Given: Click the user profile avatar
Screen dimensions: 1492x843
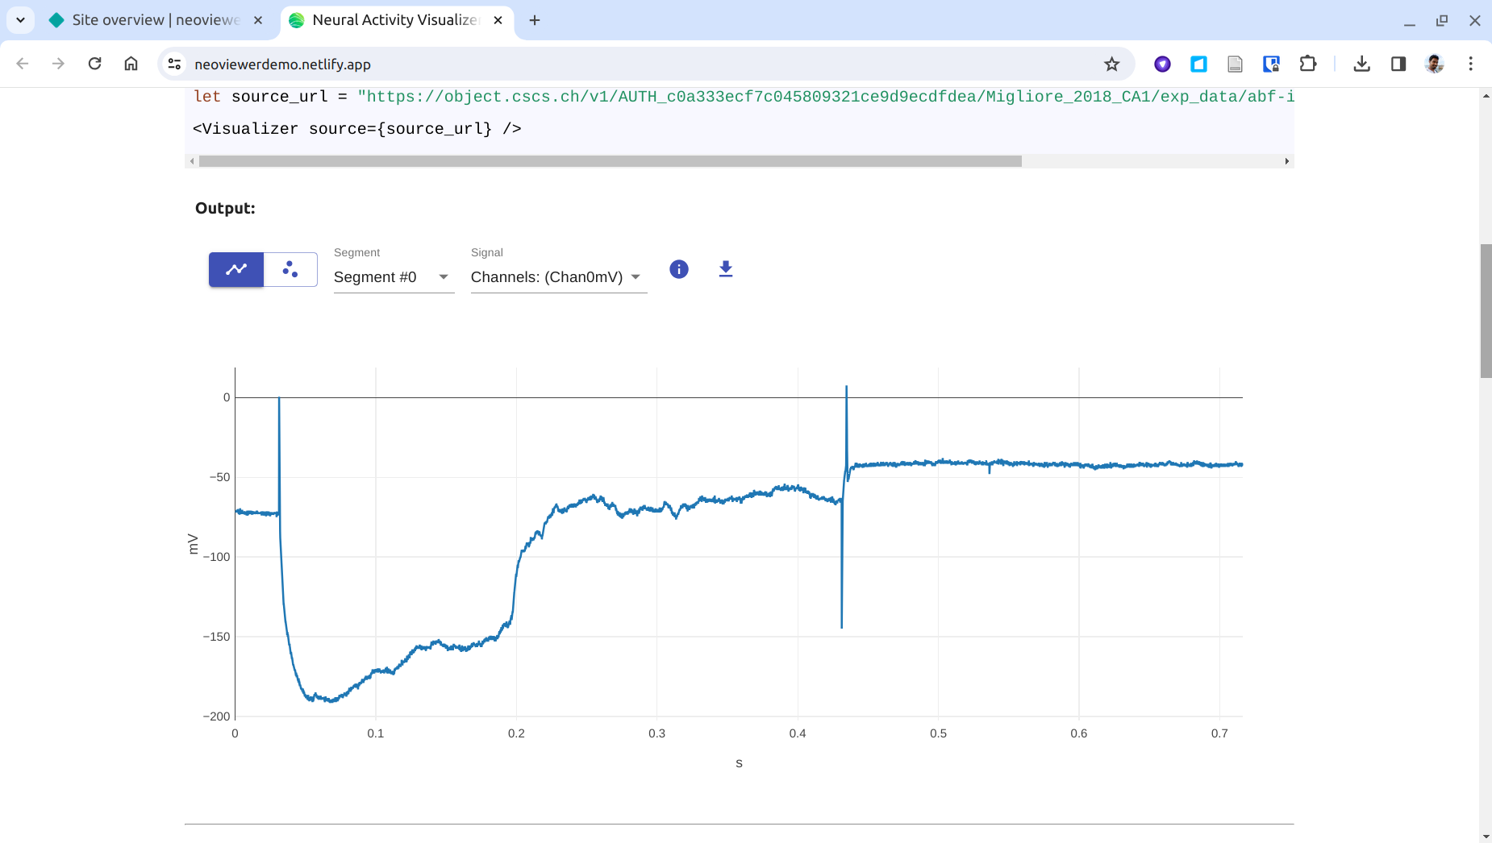Looking at the screenshot, I should click(1434, 64).
